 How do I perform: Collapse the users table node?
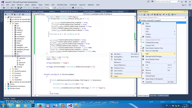(x=12, y=56)
